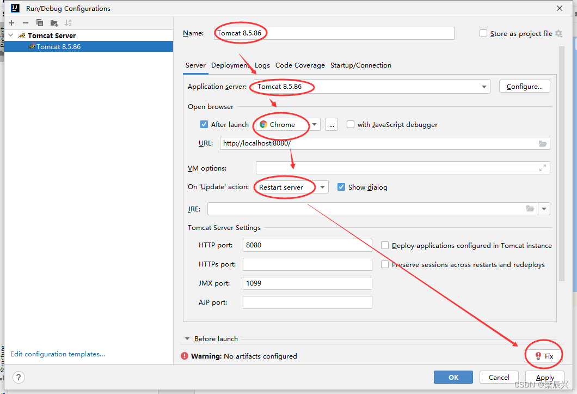
Task: Collapse the Tomcat Server tree node
Action: [11, 35]
